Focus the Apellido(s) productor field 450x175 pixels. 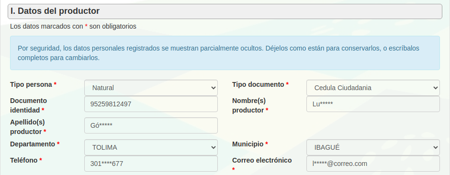coord(151,125)
